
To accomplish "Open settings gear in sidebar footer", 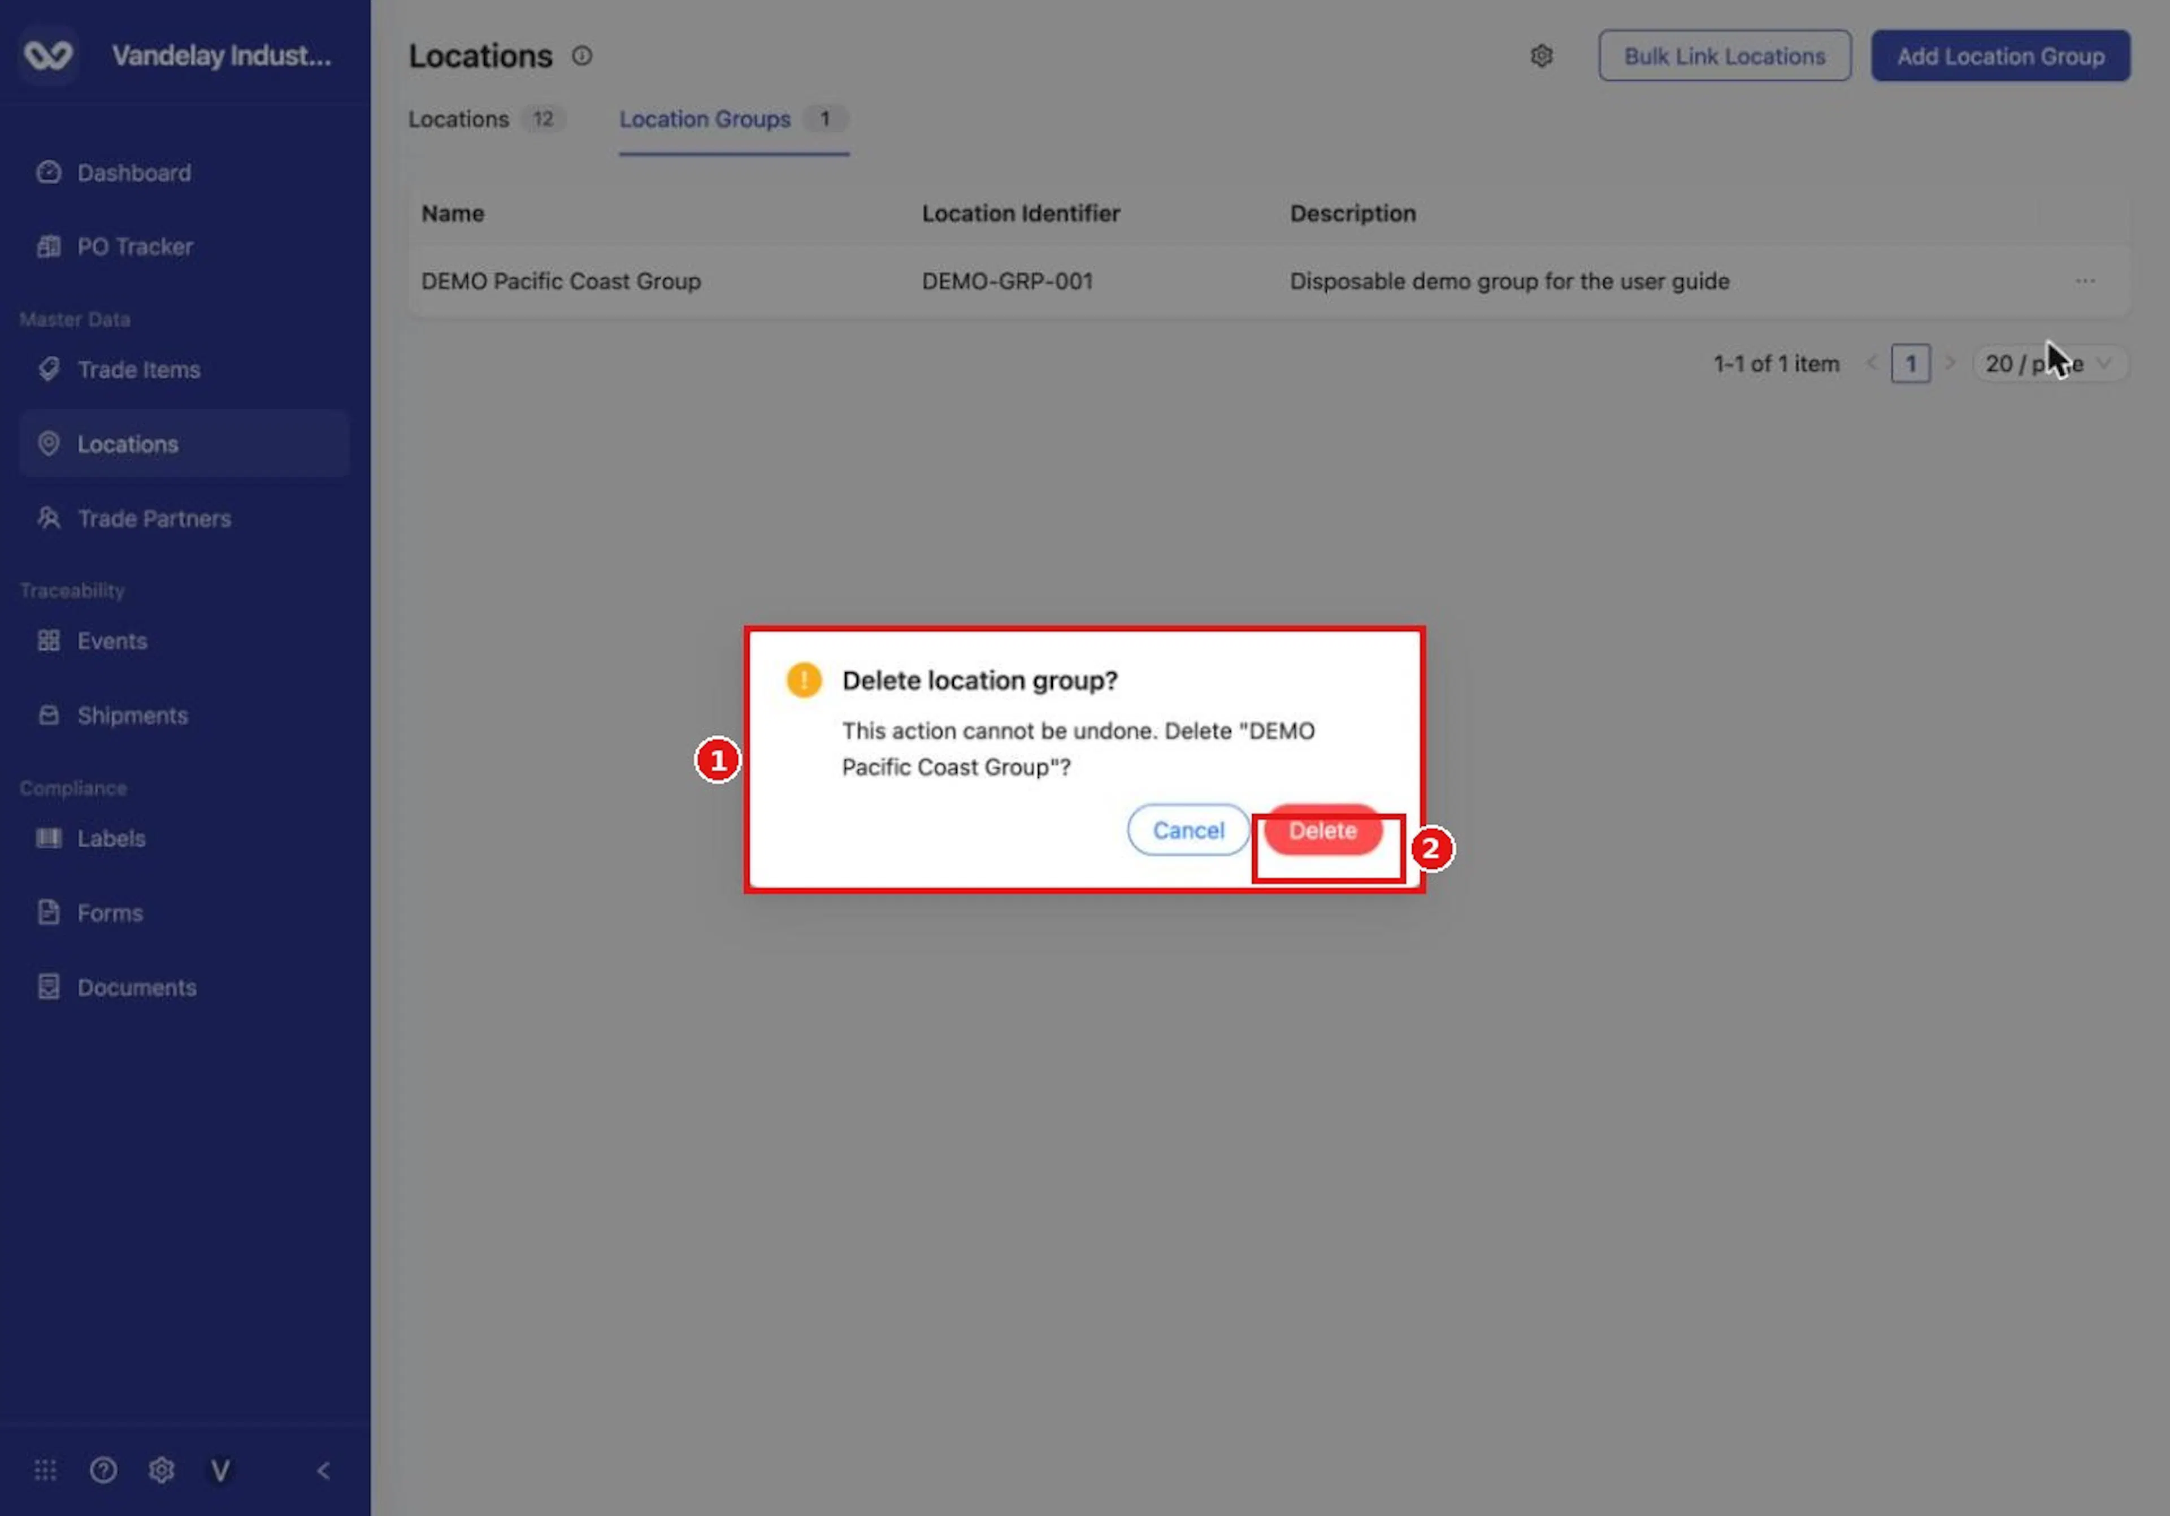I will coord(162,1471).
